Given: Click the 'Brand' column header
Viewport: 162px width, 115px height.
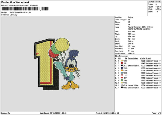Looking at the screenshot, I should (148, 58).
